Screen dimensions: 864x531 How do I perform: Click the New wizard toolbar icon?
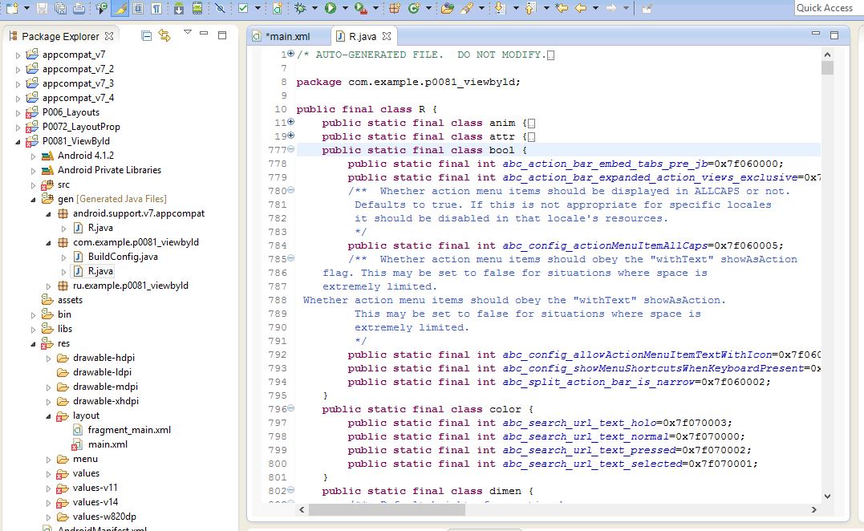(x=12, y=8)
